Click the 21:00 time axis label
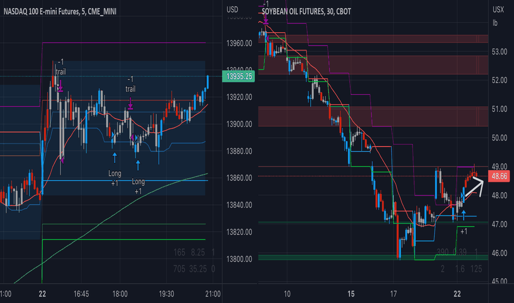This screenshot has width=514, height=303. pyautogui.click(x=213, y=294)
